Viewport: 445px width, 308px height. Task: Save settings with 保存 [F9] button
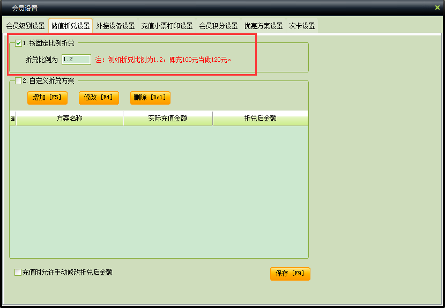point(290,274)
